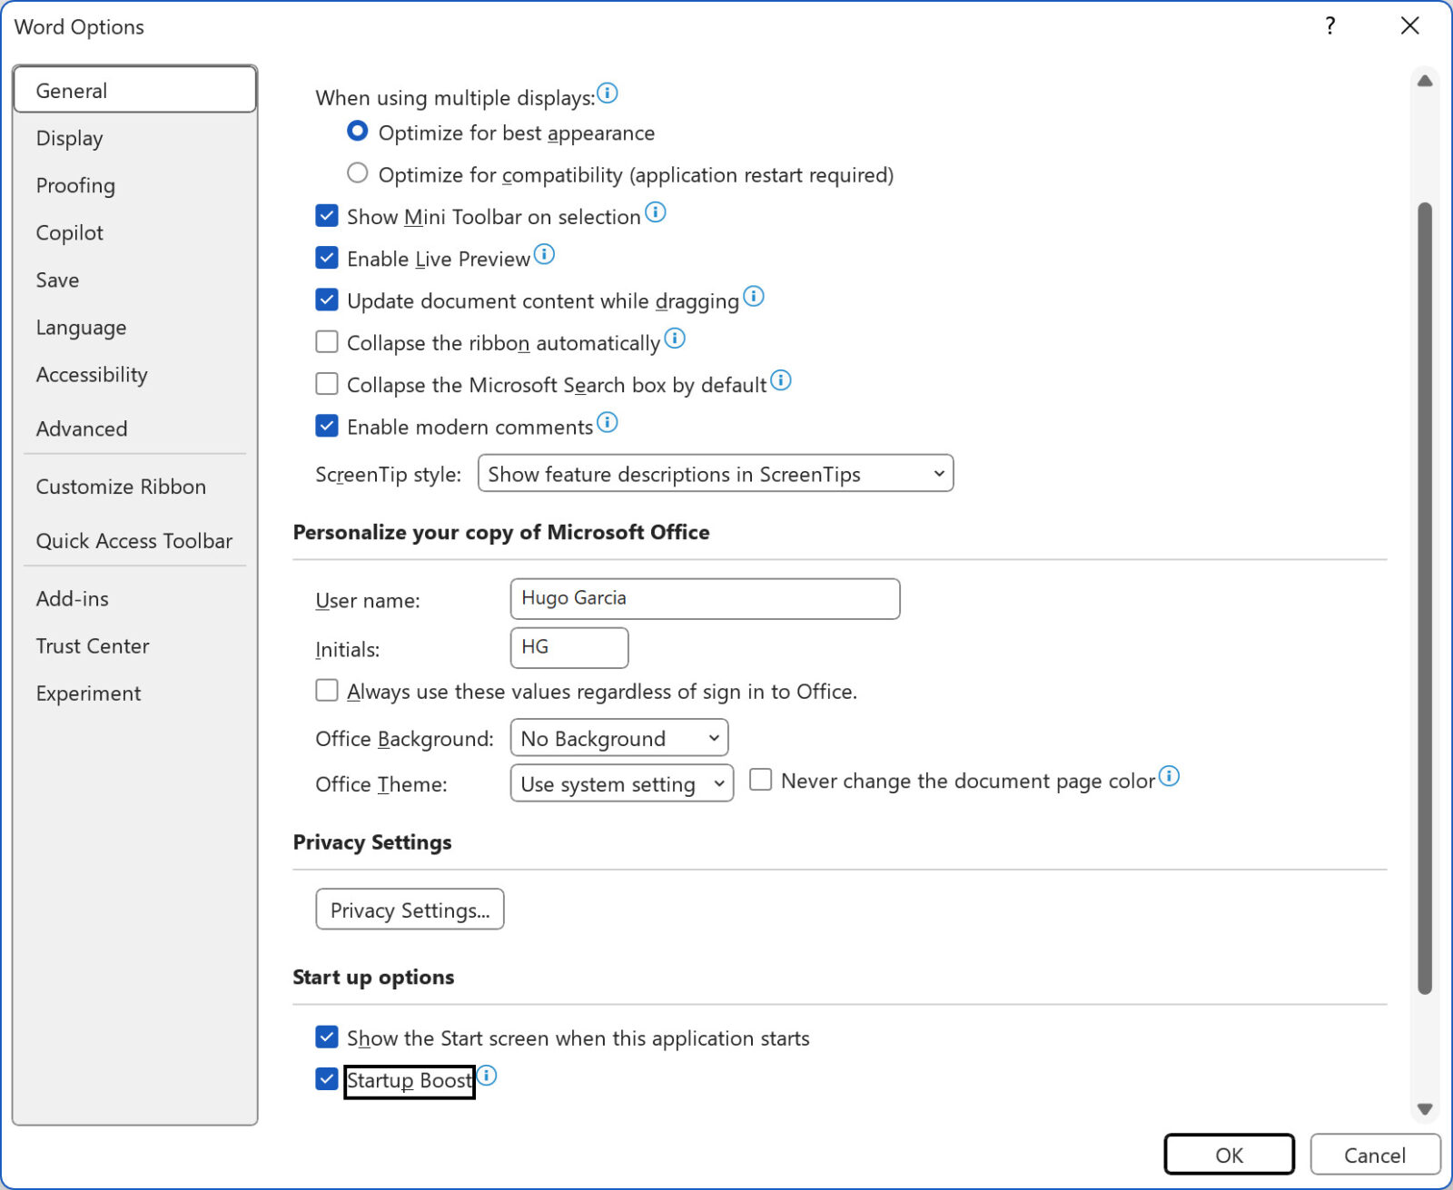Open info tooltip for Show Mini Toolbar
Viewport: 1453px width, 1190px height.
tap(657, 211)
